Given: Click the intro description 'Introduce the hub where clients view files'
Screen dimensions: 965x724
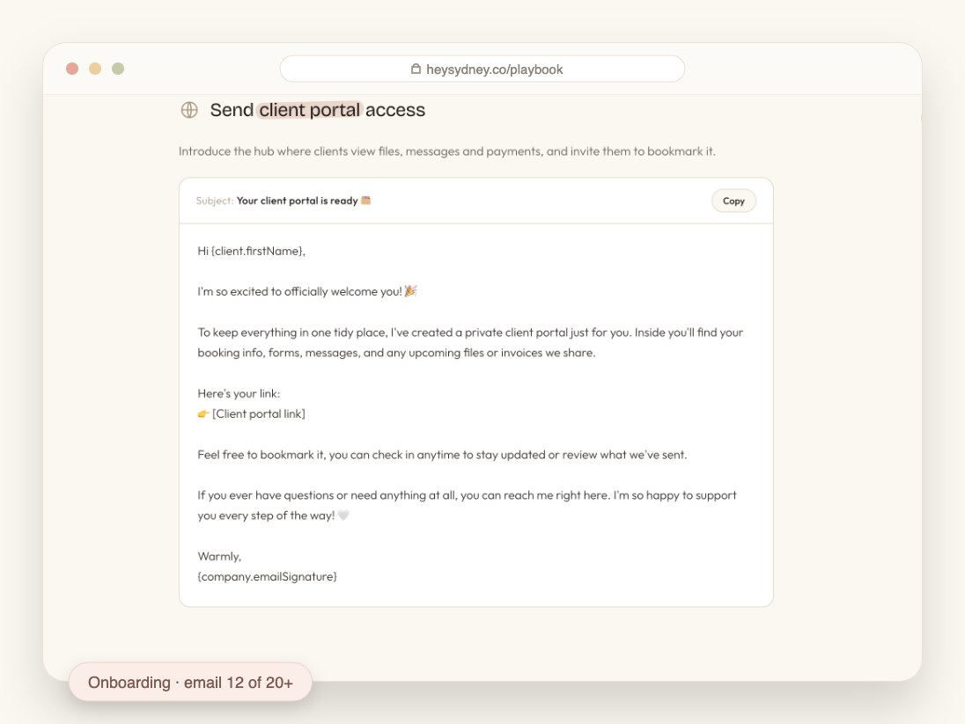Looking at the screenshot, I should tap(446, 151).
